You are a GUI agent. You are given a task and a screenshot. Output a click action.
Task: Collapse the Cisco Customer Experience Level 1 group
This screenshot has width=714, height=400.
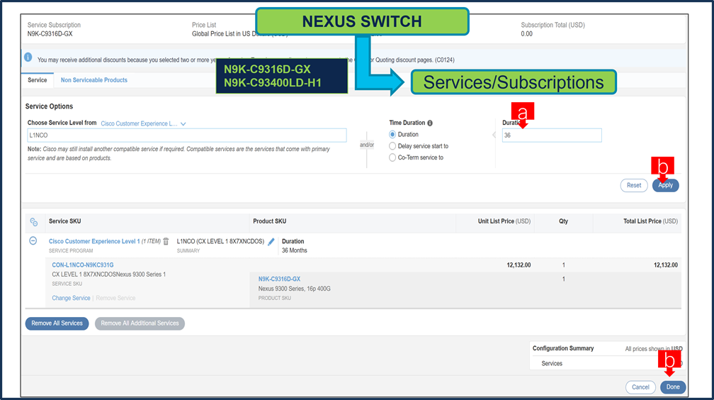click(x=33, y=241)
